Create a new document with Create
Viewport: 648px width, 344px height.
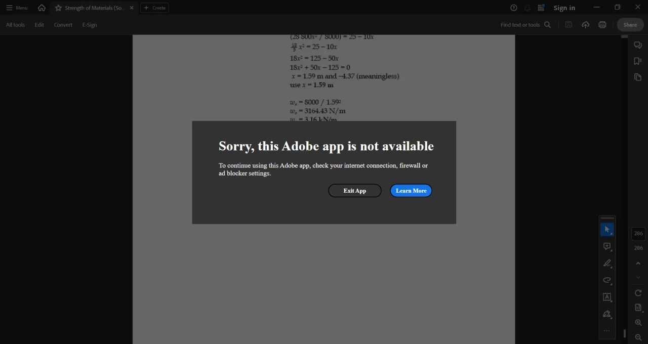coord(154,8)
